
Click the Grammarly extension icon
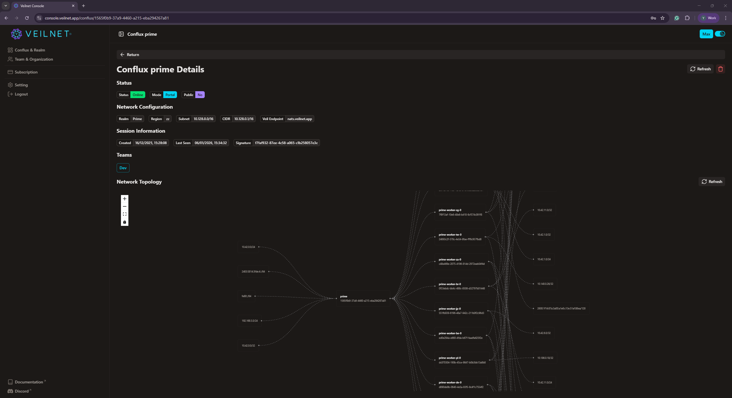click(x=677, y=18)
